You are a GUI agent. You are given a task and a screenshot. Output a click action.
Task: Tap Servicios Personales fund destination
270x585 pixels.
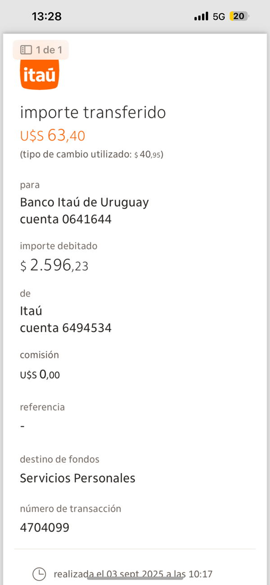[77, 478]
